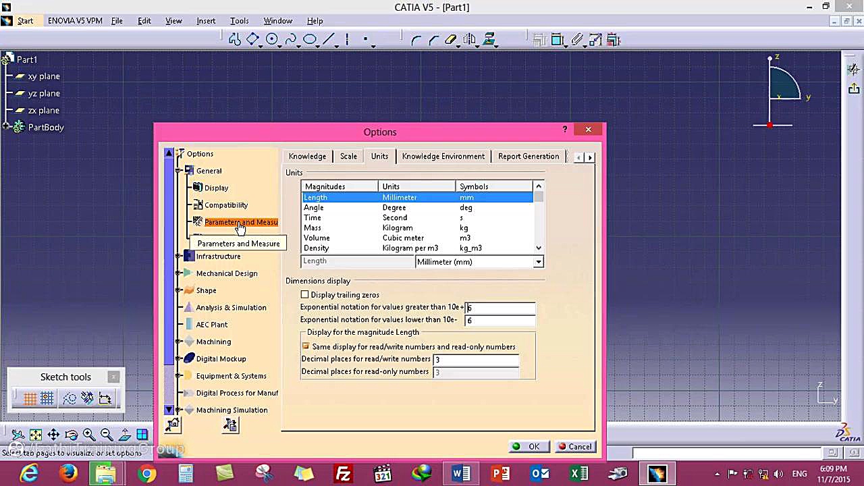Switch to the Scale tab
This screenshot has width=864, height=486.
click(348, 157)
